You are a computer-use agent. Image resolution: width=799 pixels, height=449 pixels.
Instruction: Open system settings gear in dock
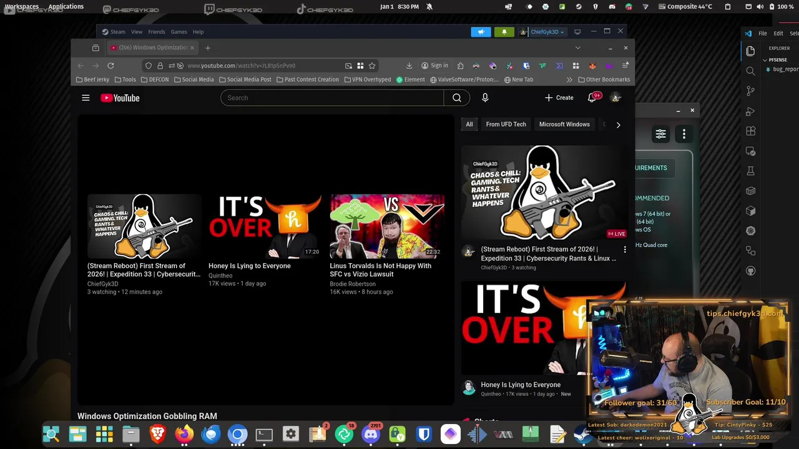[291, 433]
